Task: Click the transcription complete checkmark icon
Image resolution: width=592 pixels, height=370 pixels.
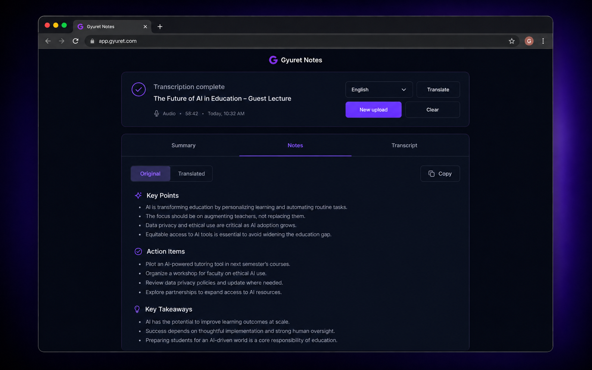Action: tap(138, 90)
